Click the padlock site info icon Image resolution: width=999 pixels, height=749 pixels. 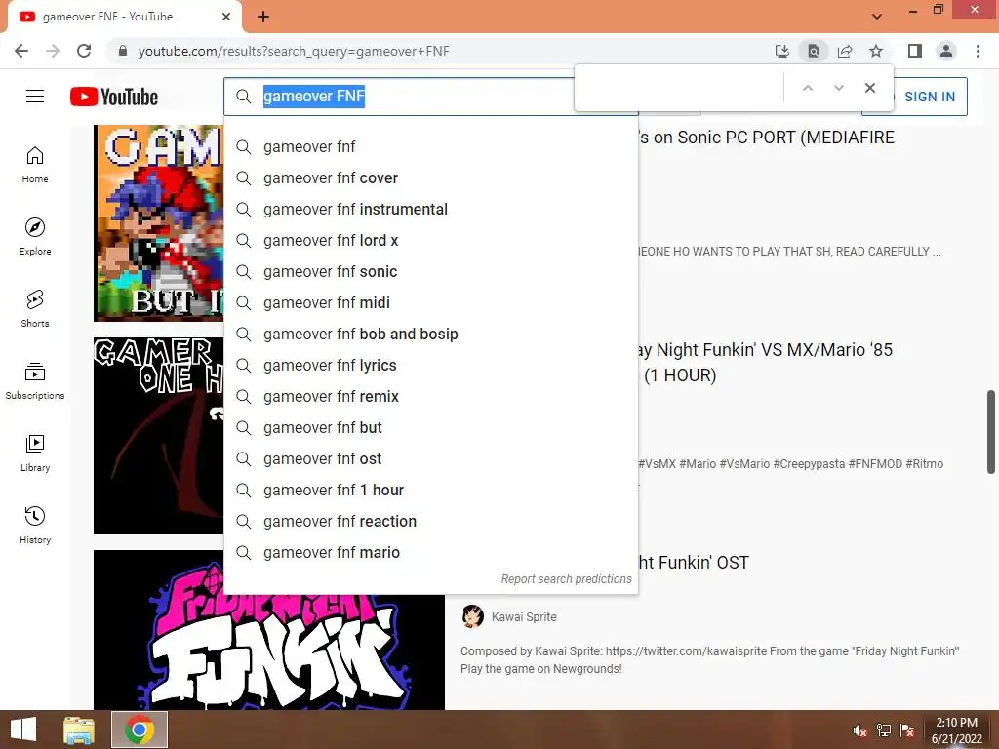(123, 51)
